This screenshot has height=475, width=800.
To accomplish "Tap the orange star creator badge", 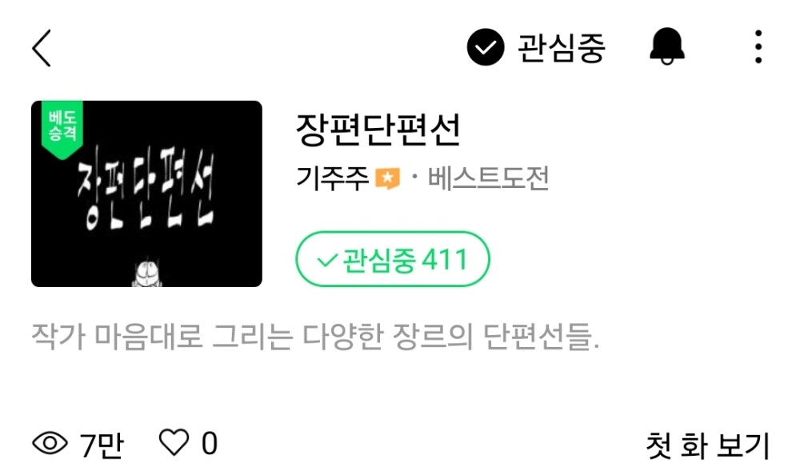I will click(x=387, y=178).
